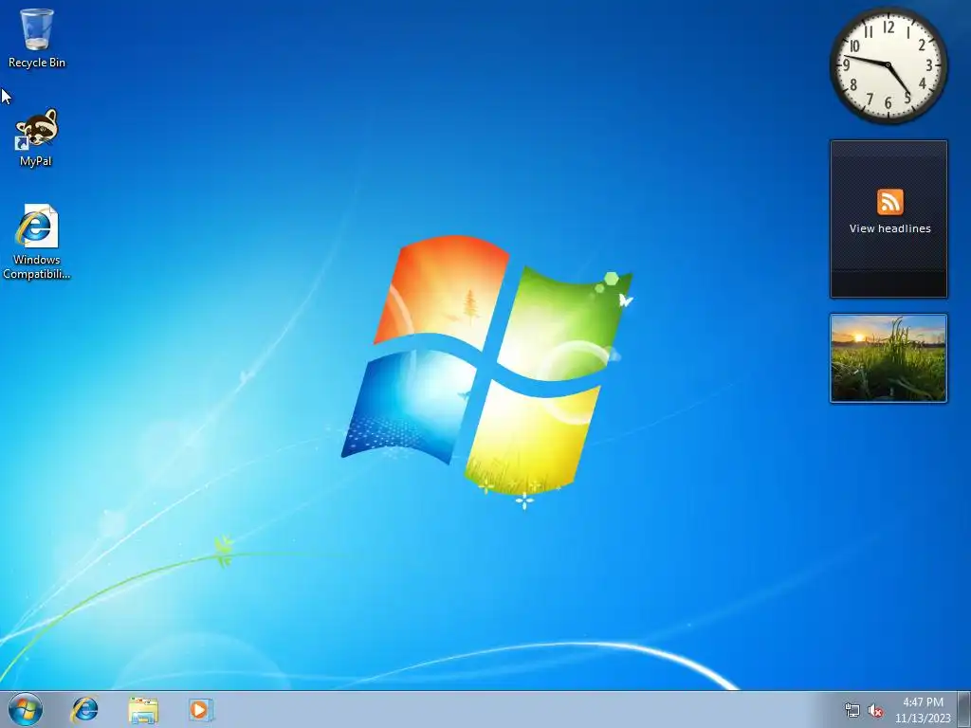Open the Start menu orb

pyautogui.click(x=26, y=709)
